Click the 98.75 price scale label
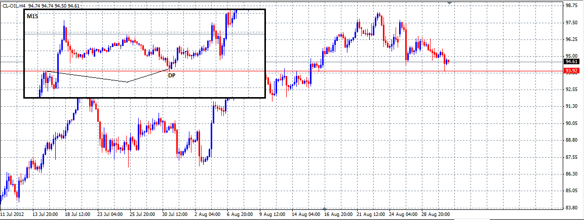Image resolution: width=584 pixels, height=220 pixels. pyautogui.click(x=571, y=6)
